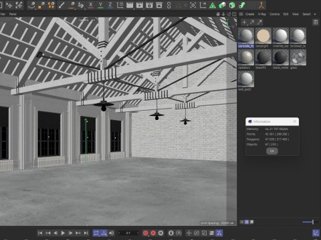Click the first clapperboard render view icon
Viewport: 321px width, 240px height.
130,5
